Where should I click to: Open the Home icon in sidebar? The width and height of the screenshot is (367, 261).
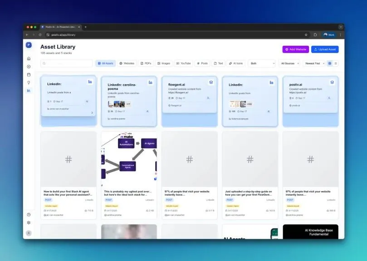(29, 58)
